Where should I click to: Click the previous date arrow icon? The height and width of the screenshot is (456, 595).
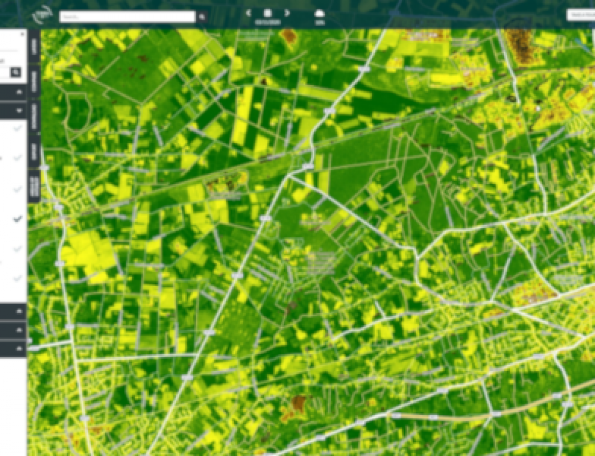pos(249,12)
